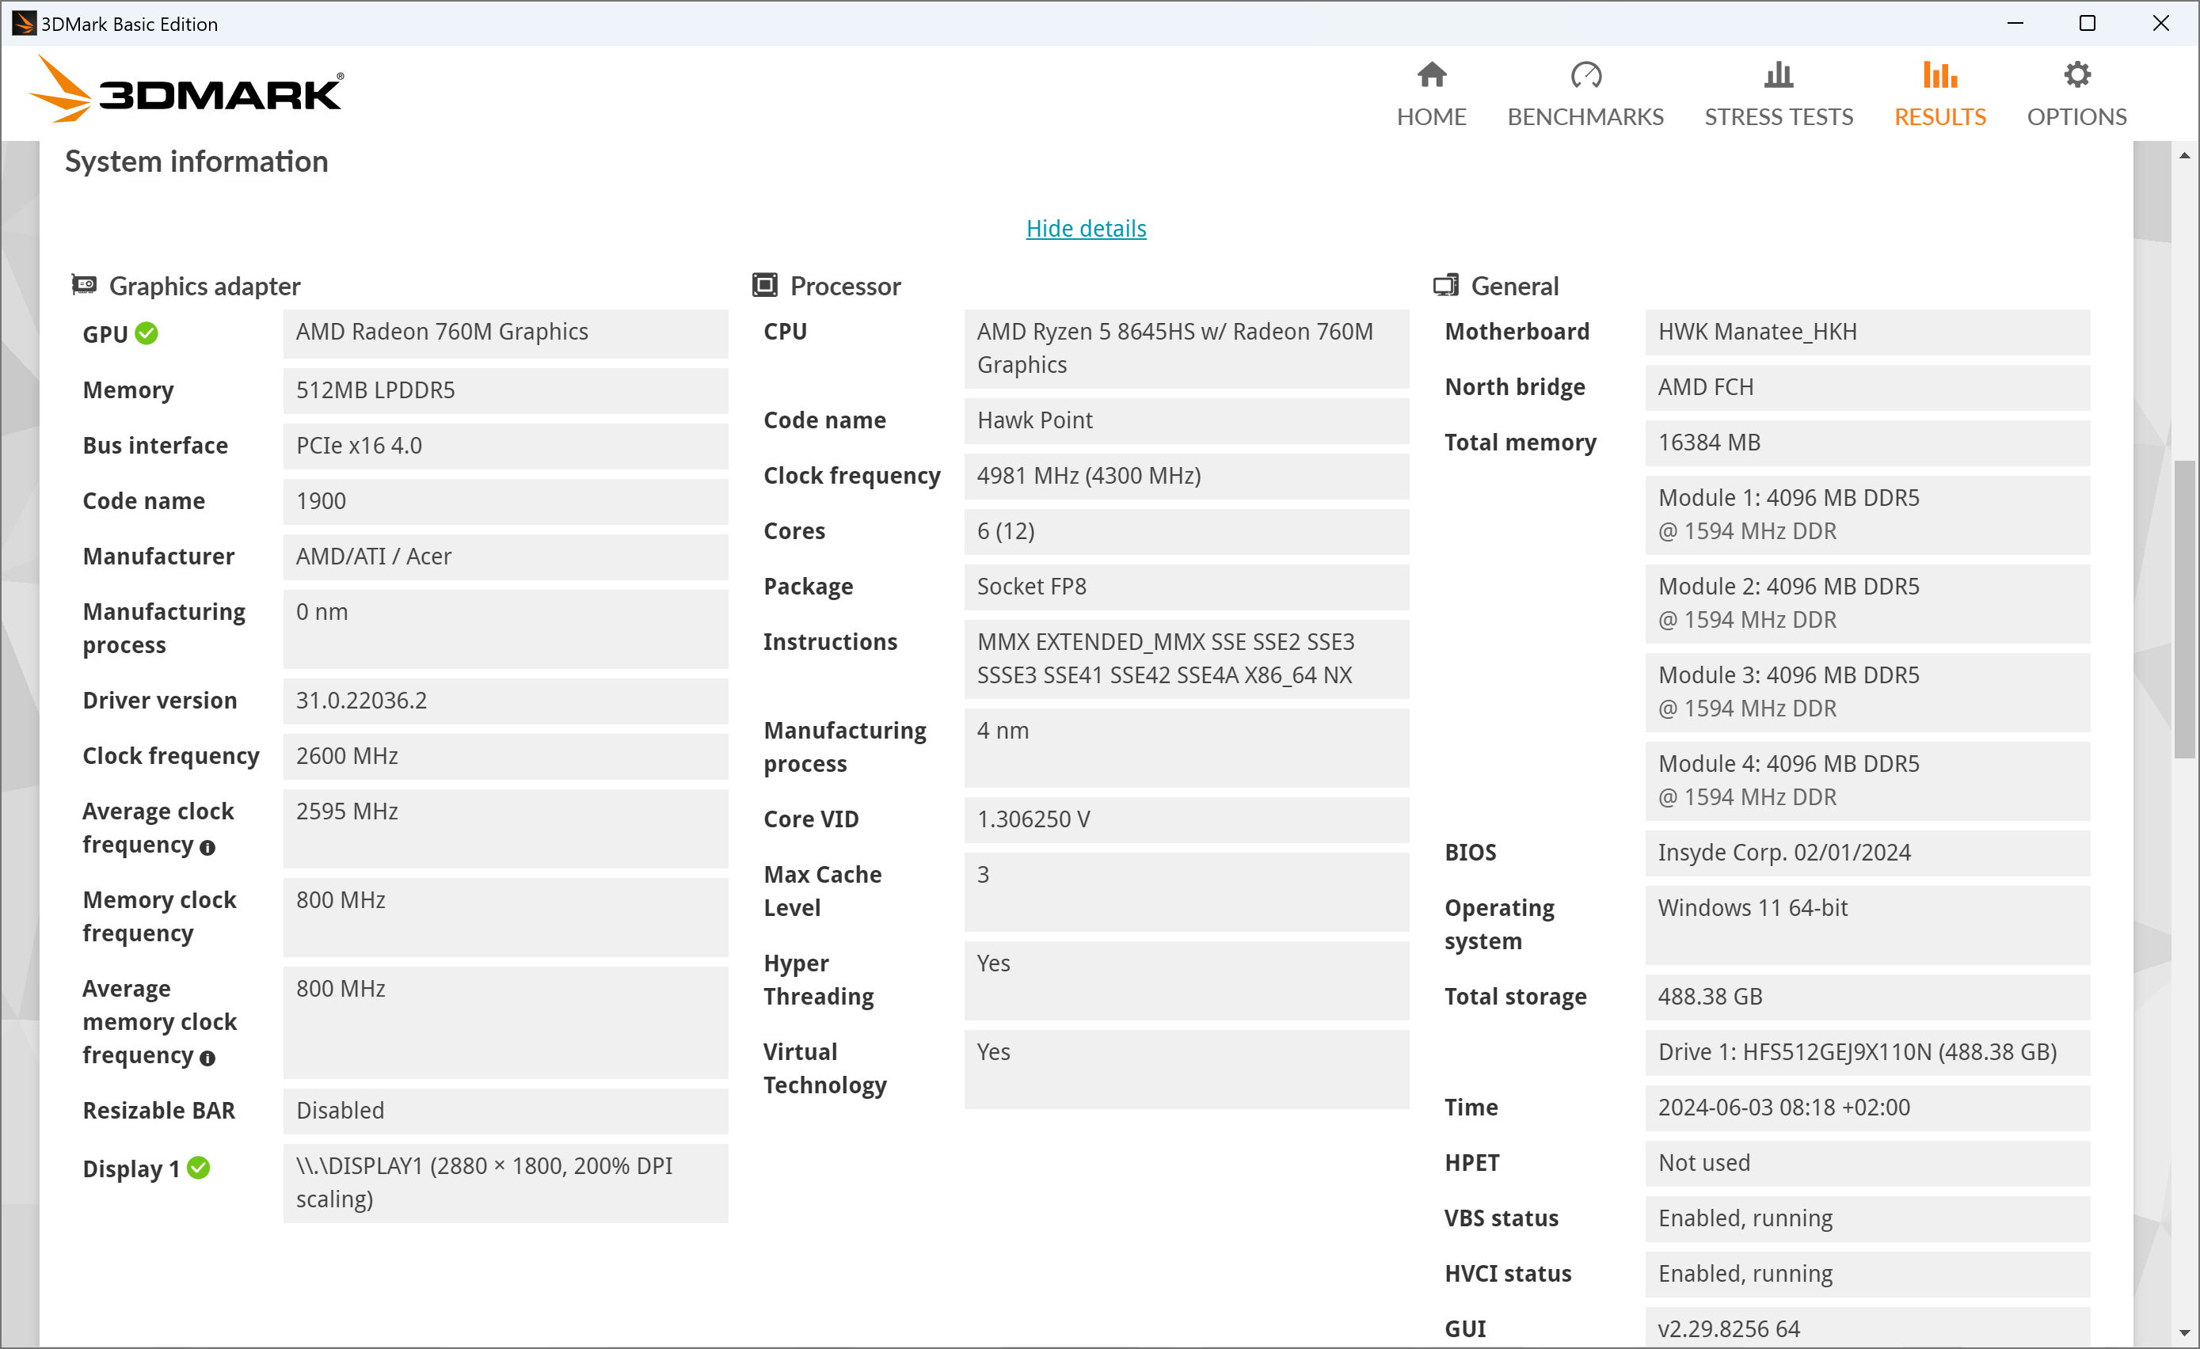
Task: Click the 4 nm manufacturing process value
Action: (x=1186, y=747)
